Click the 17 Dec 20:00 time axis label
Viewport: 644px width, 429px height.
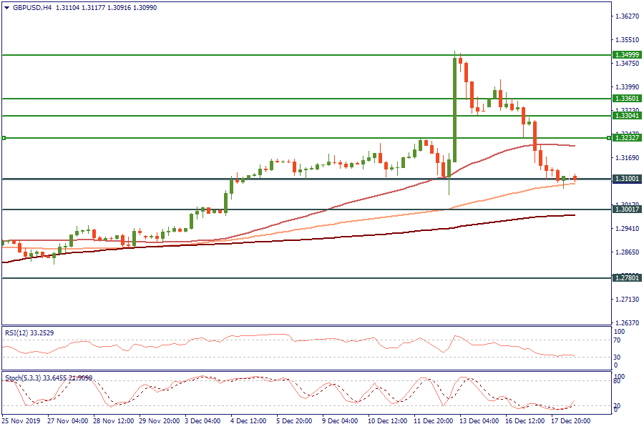tap(570, 421)
